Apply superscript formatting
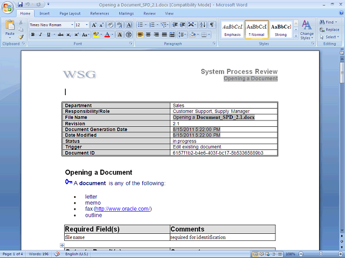Viewport: 345px width, 258px height. coord(77,34)
